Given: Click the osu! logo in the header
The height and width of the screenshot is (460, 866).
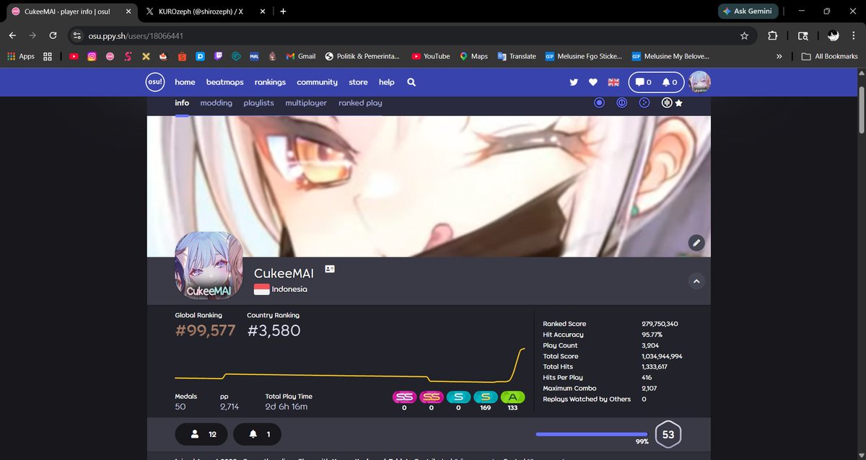Looking at the screenshot, I should 155,82.
